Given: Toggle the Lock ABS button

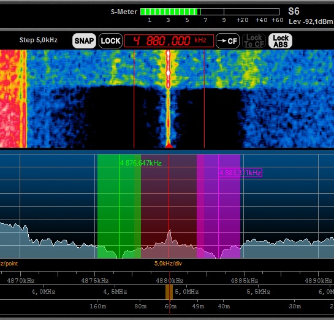Looking at the screenshot, I should 280,40.
